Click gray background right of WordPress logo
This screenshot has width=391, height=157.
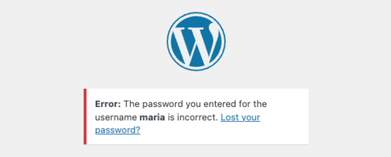pyautogui.click(x=309, y=42)
